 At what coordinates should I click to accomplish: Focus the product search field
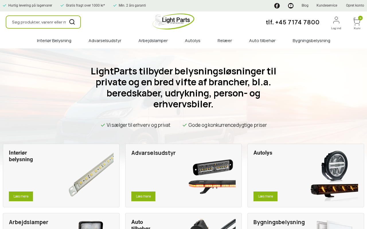coord(39,22)
